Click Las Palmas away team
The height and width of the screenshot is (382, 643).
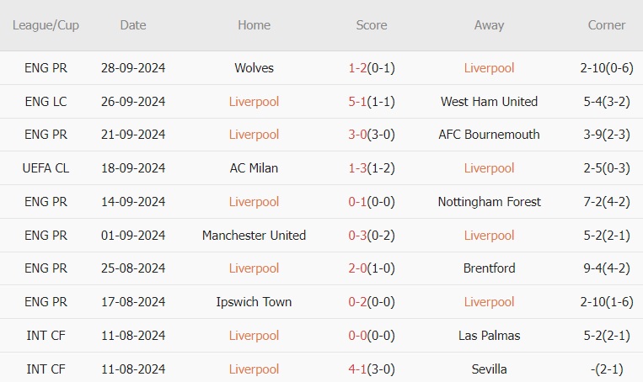(489, 336)
